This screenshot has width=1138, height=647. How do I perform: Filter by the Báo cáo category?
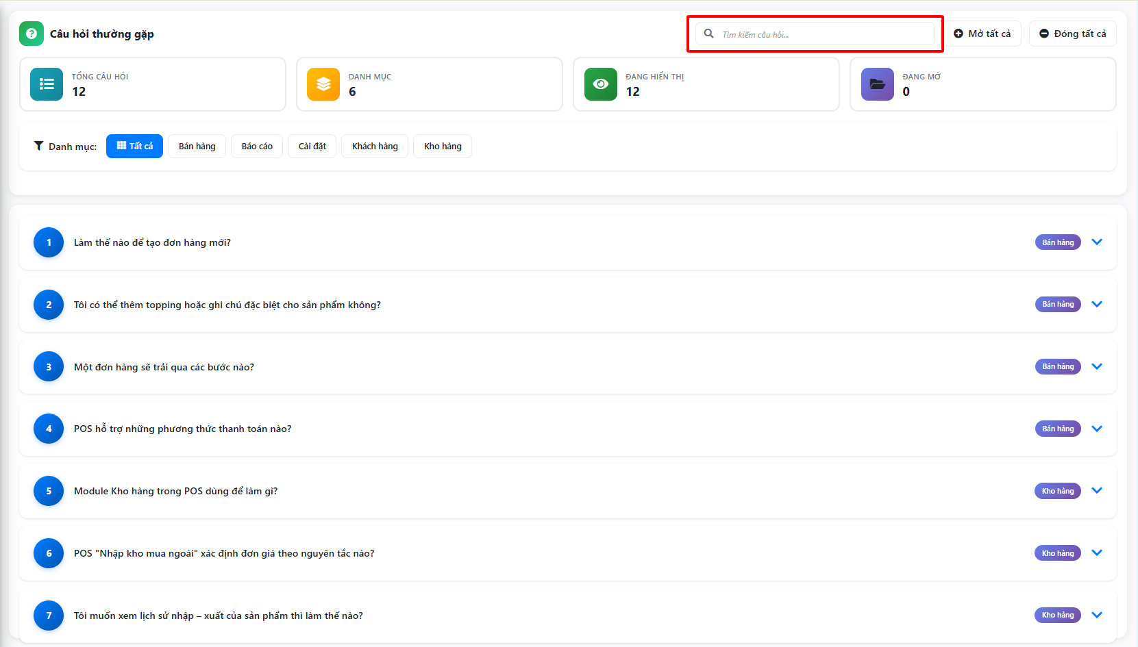pos(257,146)
